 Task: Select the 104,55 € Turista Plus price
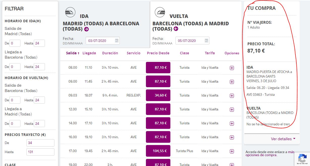[x=158, y=151]
